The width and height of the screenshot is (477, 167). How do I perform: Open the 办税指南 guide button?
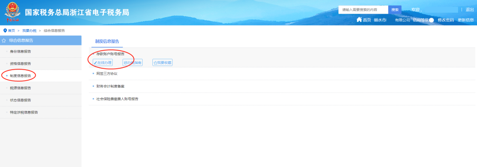click(x=132, y=63)
